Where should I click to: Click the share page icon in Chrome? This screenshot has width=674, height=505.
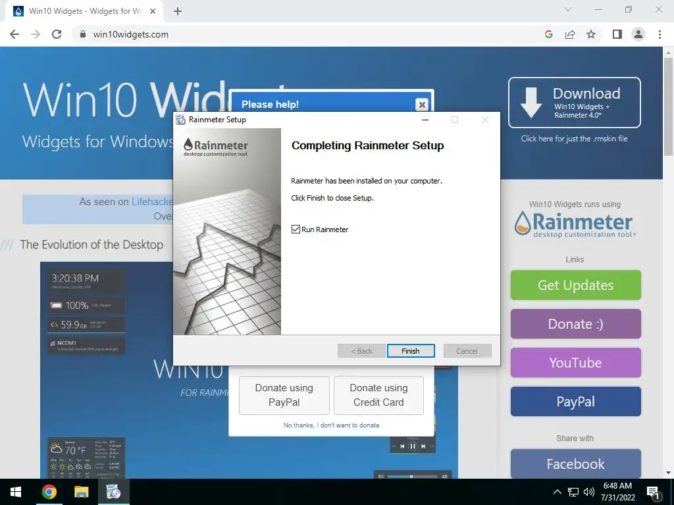point(570,34)
